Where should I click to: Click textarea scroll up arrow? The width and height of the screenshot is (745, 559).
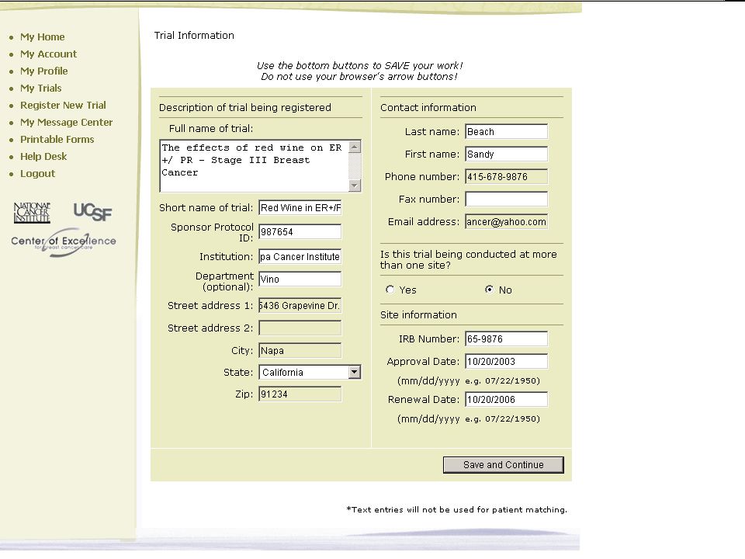tap(355, 147)
